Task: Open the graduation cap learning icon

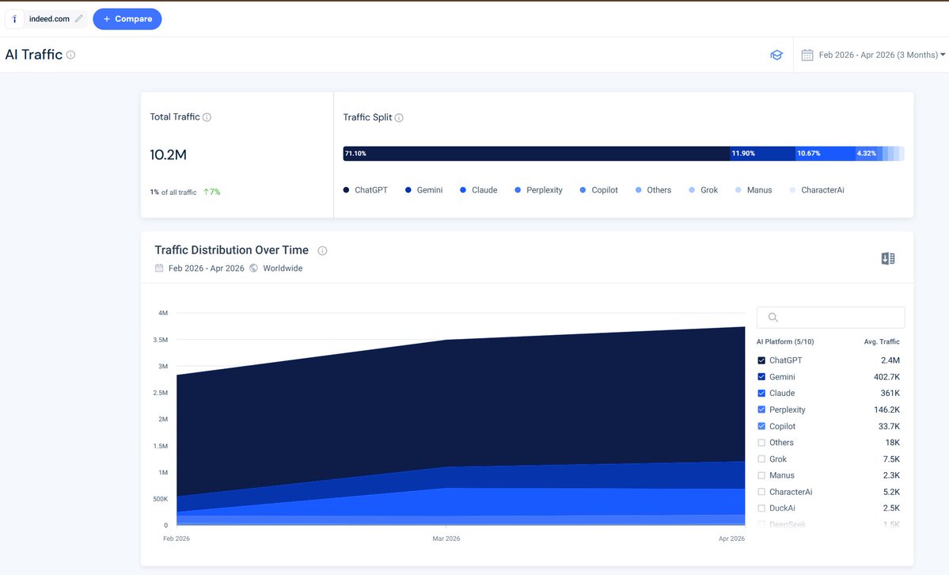Action: tap(776, 55)
